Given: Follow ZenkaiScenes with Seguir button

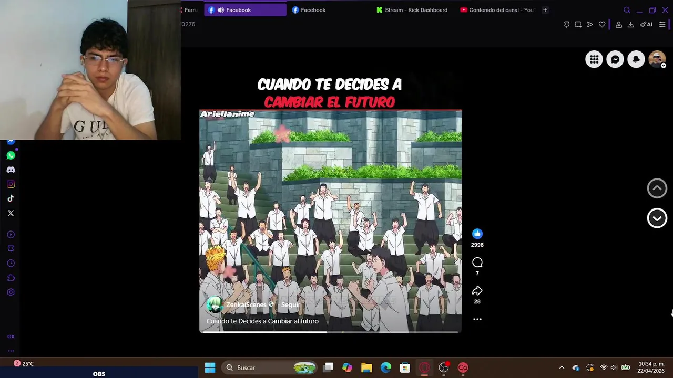Looking at the screenshot, I should pyautogui.click(x=290, y=304).
